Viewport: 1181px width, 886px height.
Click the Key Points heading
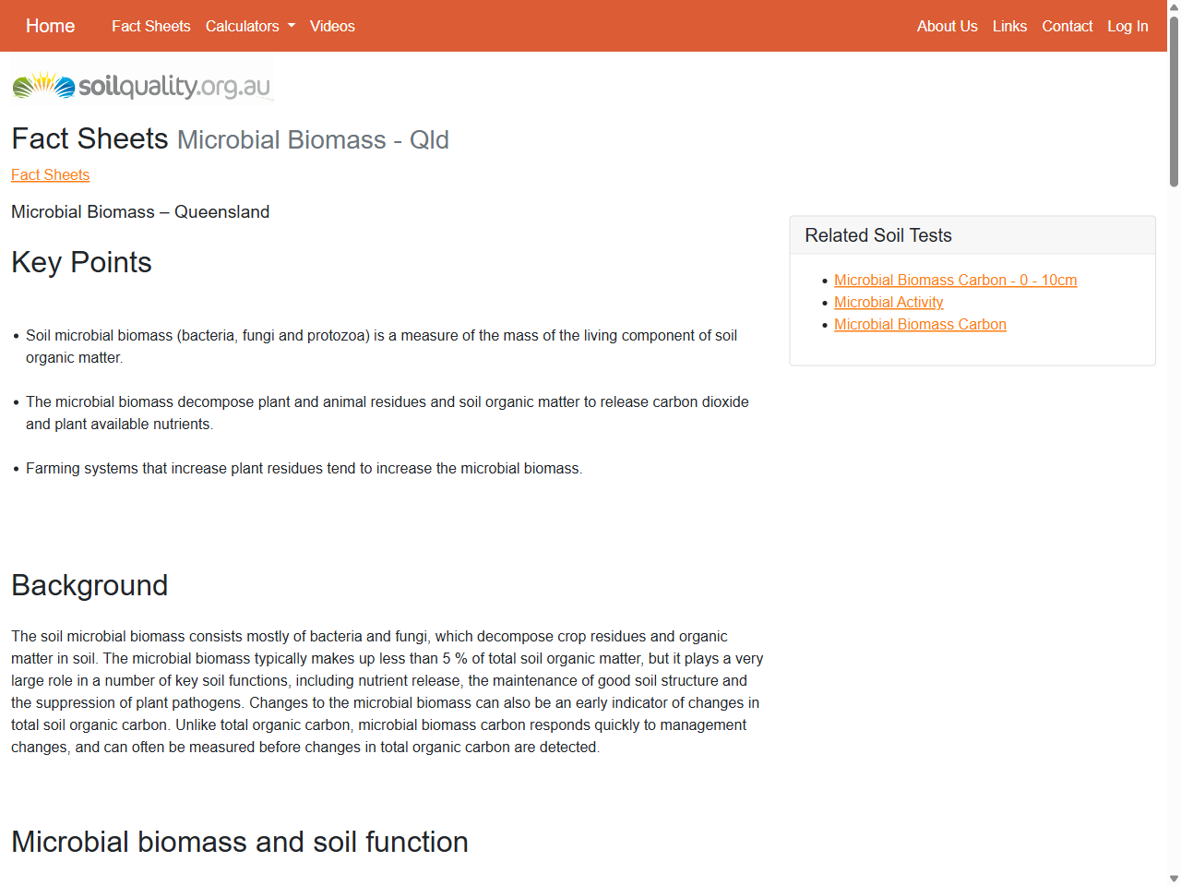81,262
